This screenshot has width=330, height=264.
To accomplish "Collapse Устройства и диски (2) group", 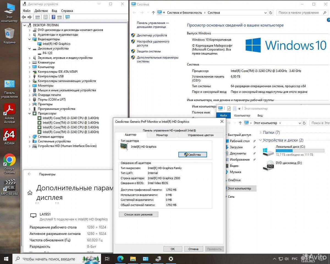I will coord(260,140).
